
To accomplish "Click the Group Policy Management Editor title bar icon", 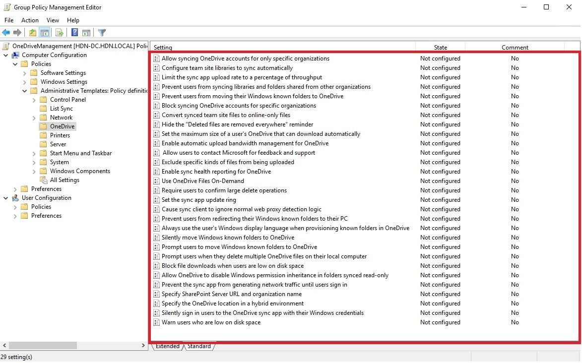I will pyautogui.click(x=6, y=7).
